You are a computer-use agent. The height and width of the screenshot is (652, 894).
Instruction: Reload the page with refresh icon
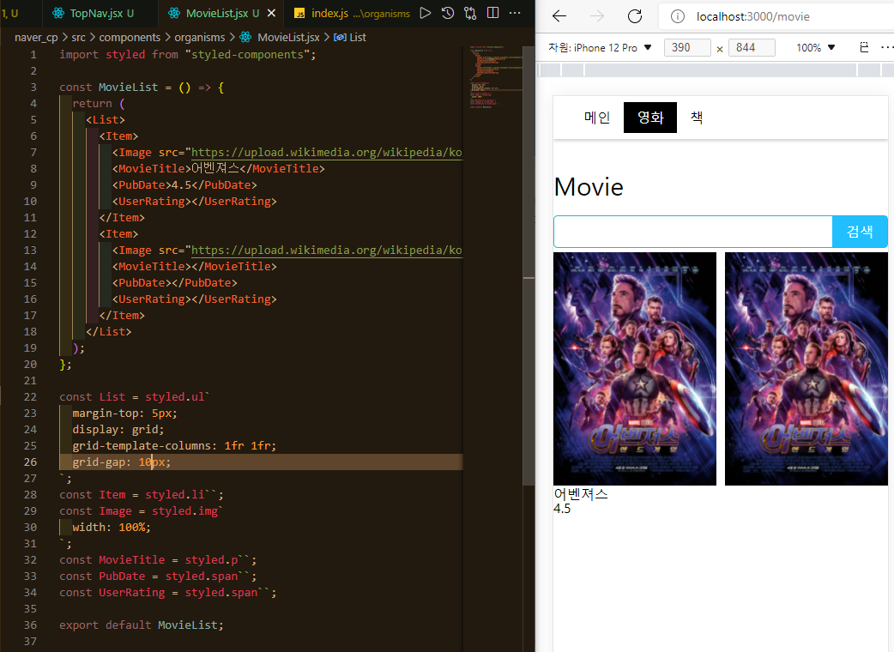(x=635, y=16)
